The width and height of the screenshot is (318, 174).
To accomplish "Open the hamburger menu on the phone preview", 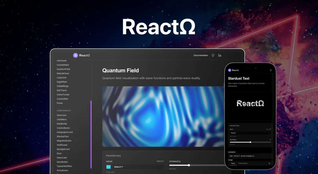I will [x=271, y=70].
